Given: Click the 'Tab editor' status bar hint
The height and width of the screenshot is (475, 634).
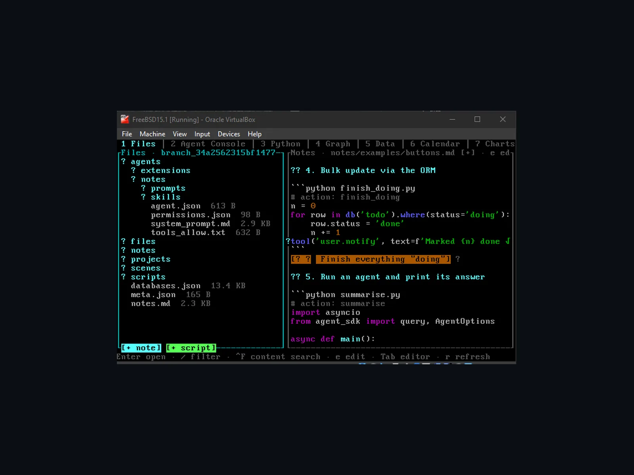Looking at the screenshot, I should tap(405, 357).
